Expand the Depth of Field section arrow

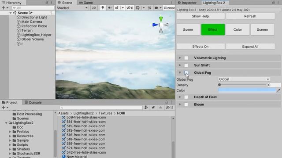(180, 97)
